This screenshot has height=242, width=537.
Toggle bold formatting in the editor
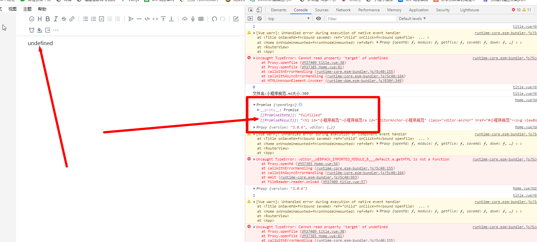[48, 19]
